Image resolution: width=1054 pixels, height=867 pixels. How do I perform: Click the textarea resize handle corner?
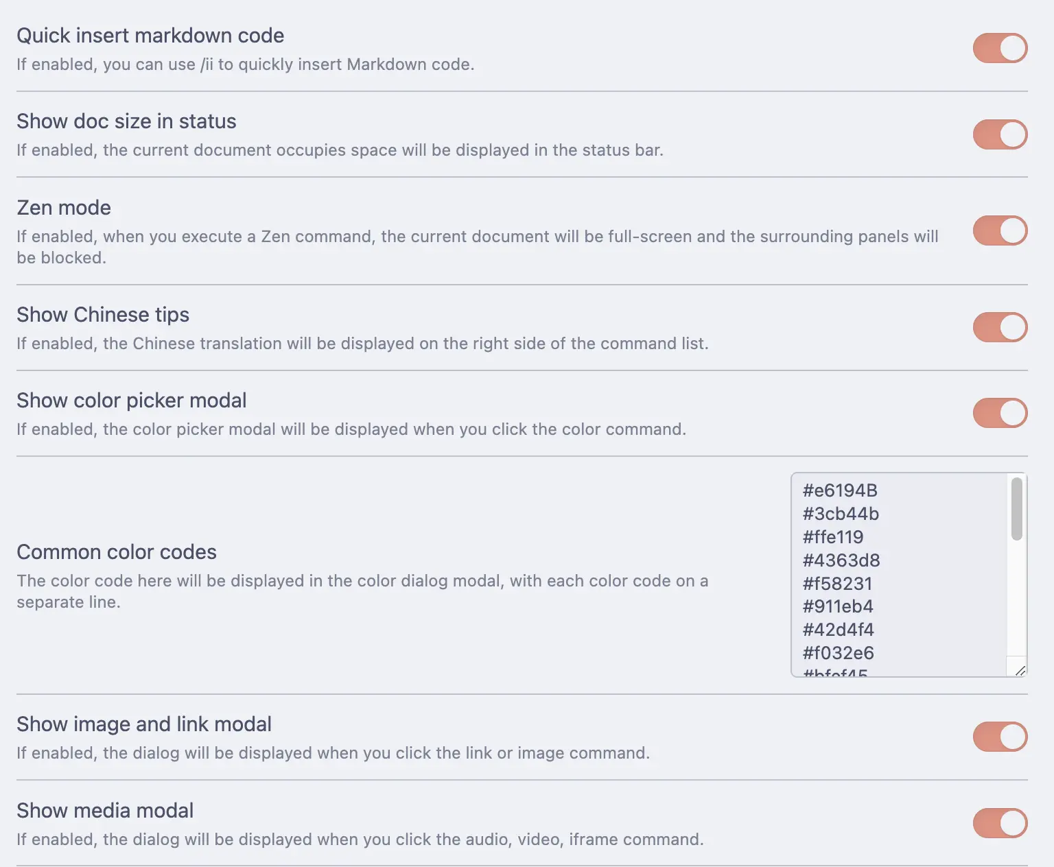pyautogui.click(x=1020, y=671)
